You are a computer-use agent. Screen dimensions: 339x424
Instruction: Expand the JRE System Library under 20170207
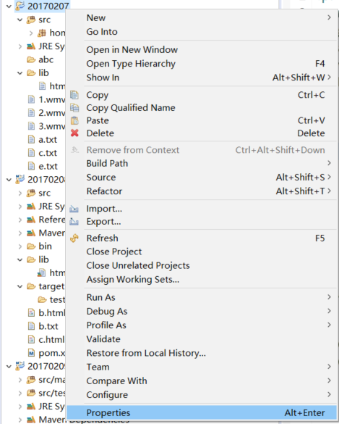pos(20,46)
